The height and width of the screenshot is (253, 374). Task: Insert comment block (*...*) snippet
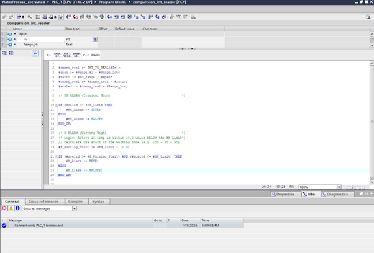pyautogui.click(x=86, y=55)
